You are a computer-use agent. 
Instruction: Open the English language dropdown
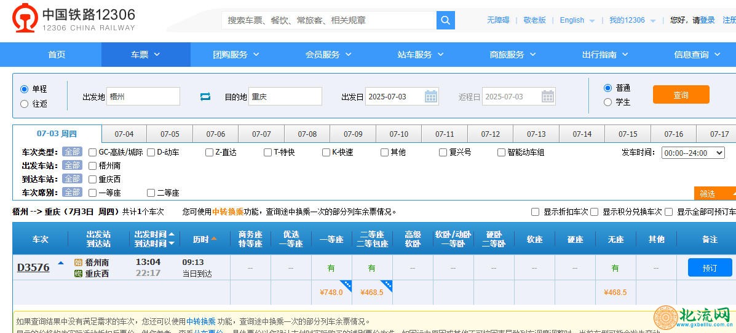tap(577, 21)
